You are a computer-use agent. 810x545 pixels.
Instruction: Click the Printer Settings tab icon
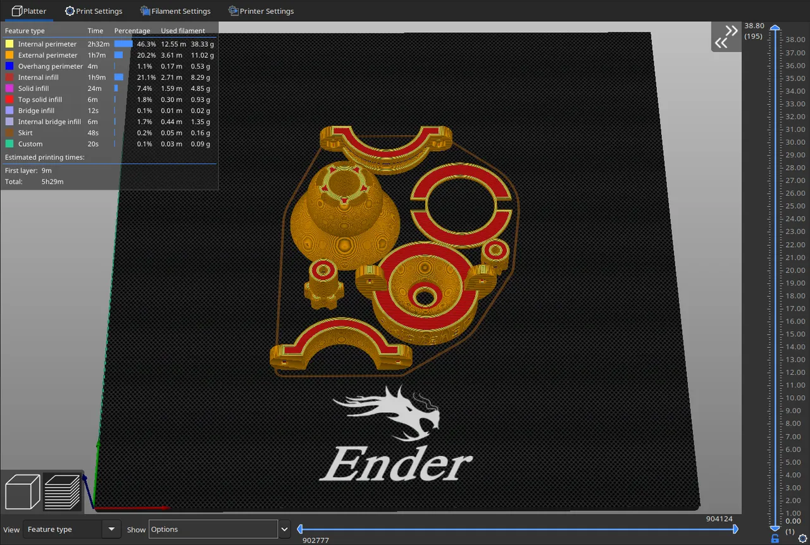click(234, 11)
